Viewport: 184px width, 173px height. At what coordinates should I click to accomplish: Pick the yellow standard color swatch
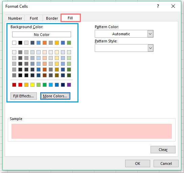[32, 85]
